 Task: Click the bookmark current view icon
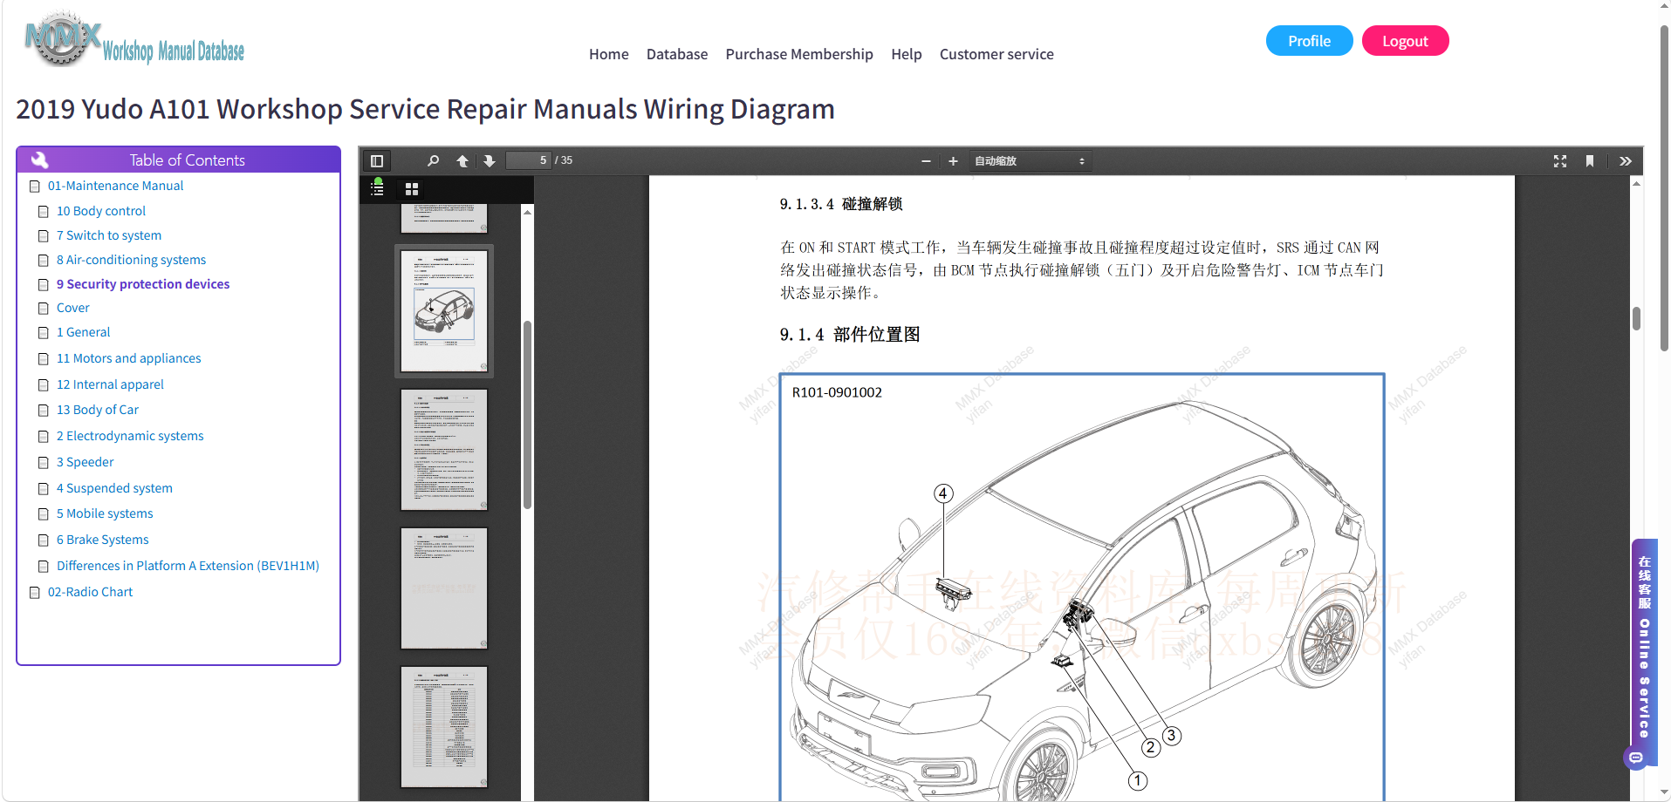point(1590,161)
